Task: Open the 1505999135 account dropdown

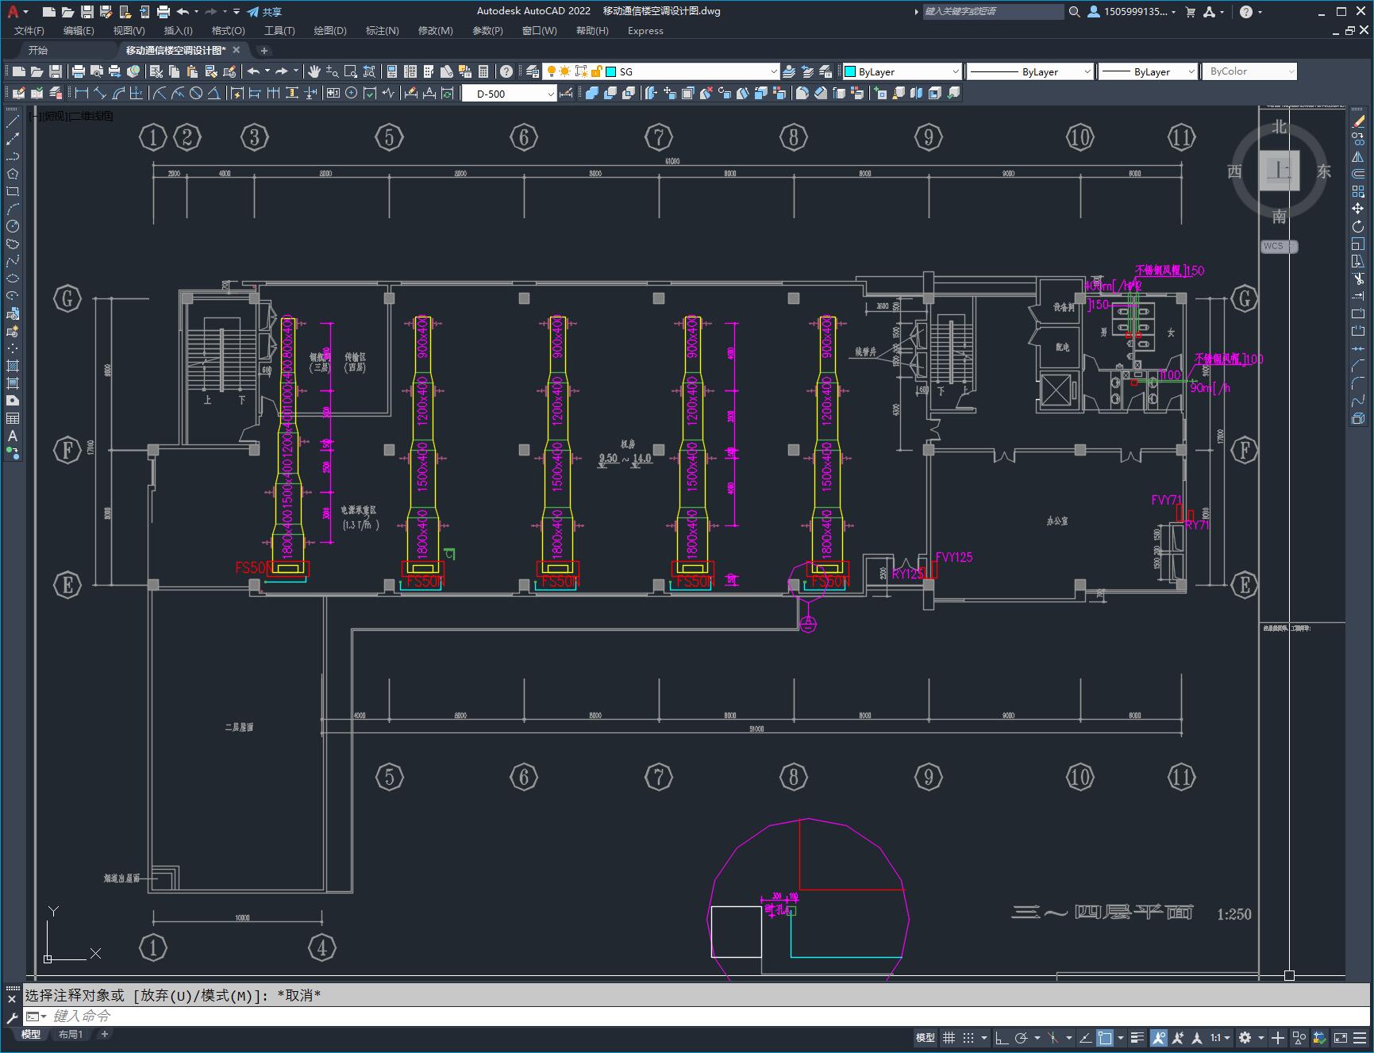Action: (1132, 11)
